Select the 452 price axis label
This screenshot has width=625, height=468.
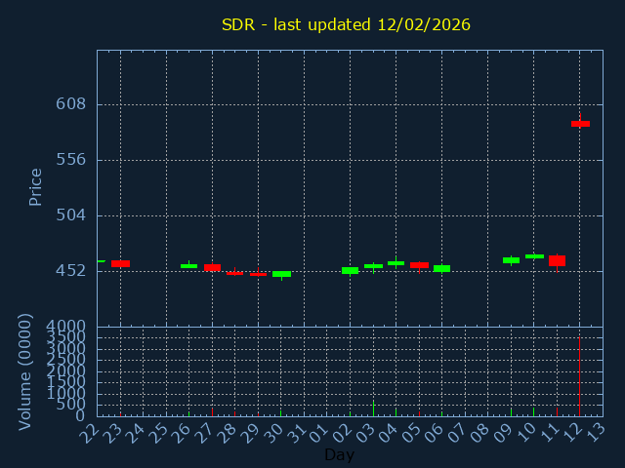point(70,270)
